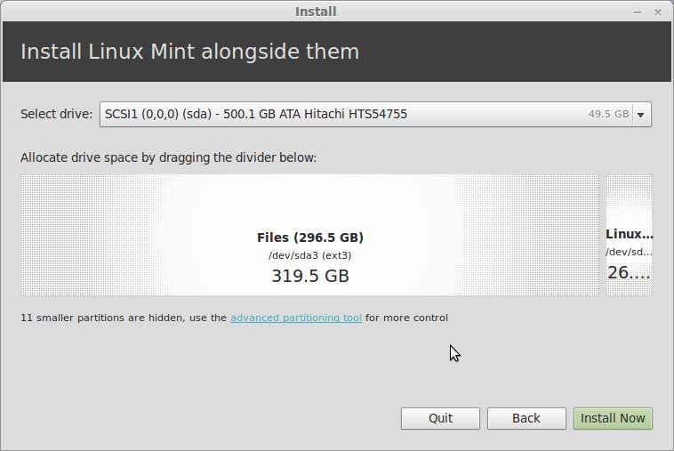674x451 pixels.
Task: Click the Install window title bar
Action: pyautogui.click(x=316, y=12)
